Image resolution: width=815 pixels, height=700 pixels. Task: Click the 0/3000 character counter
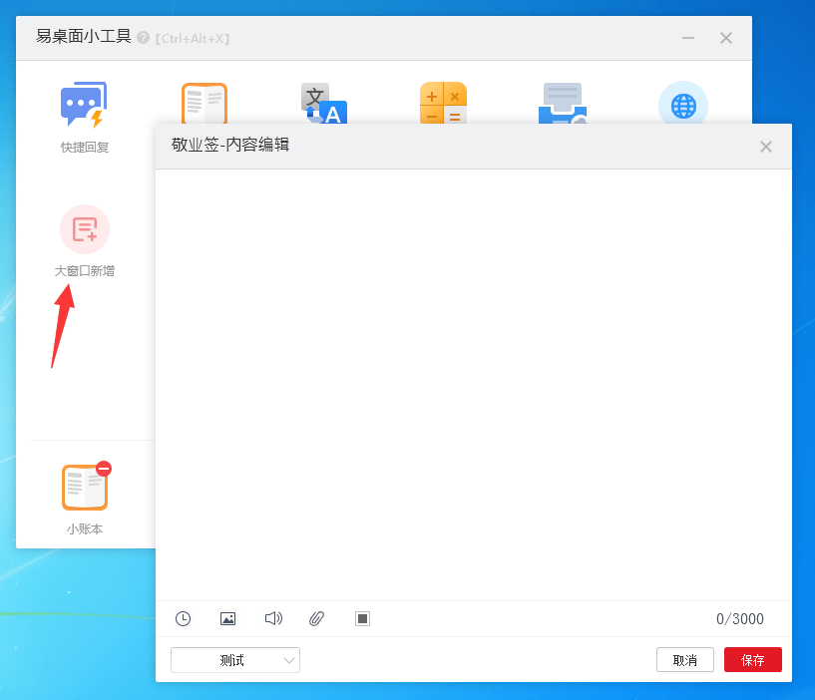pos(739,618)
